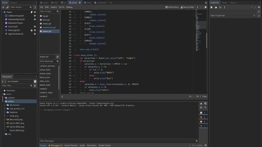Viewport: 262px width, 147px height.
Task: Toggle search in output panel
Action: click(206, 108)
